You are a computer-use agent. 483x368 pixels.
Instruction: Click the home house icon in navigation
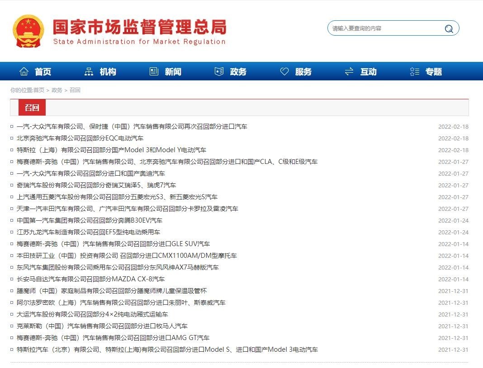point(24,71)
